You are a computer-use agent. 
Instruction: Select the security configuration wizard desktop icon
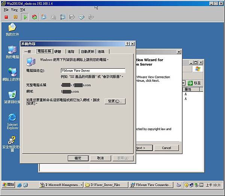[x=12, y=144]
